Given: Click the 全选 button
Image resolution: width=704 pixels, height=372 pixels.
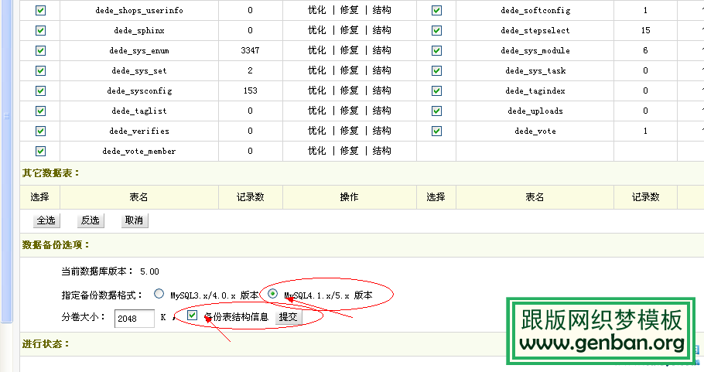Looking at the screenshot, I should (46, 220).
